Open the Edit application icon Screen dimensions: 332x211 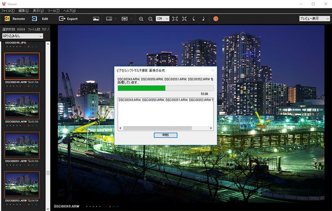[x=34, y=19]
